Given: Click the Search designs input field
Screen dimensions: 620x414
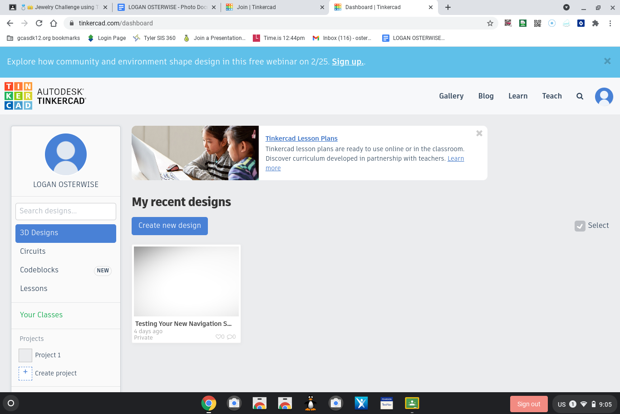Looking at the screenshot, I should pyautogui.click(x=66, y=211).
